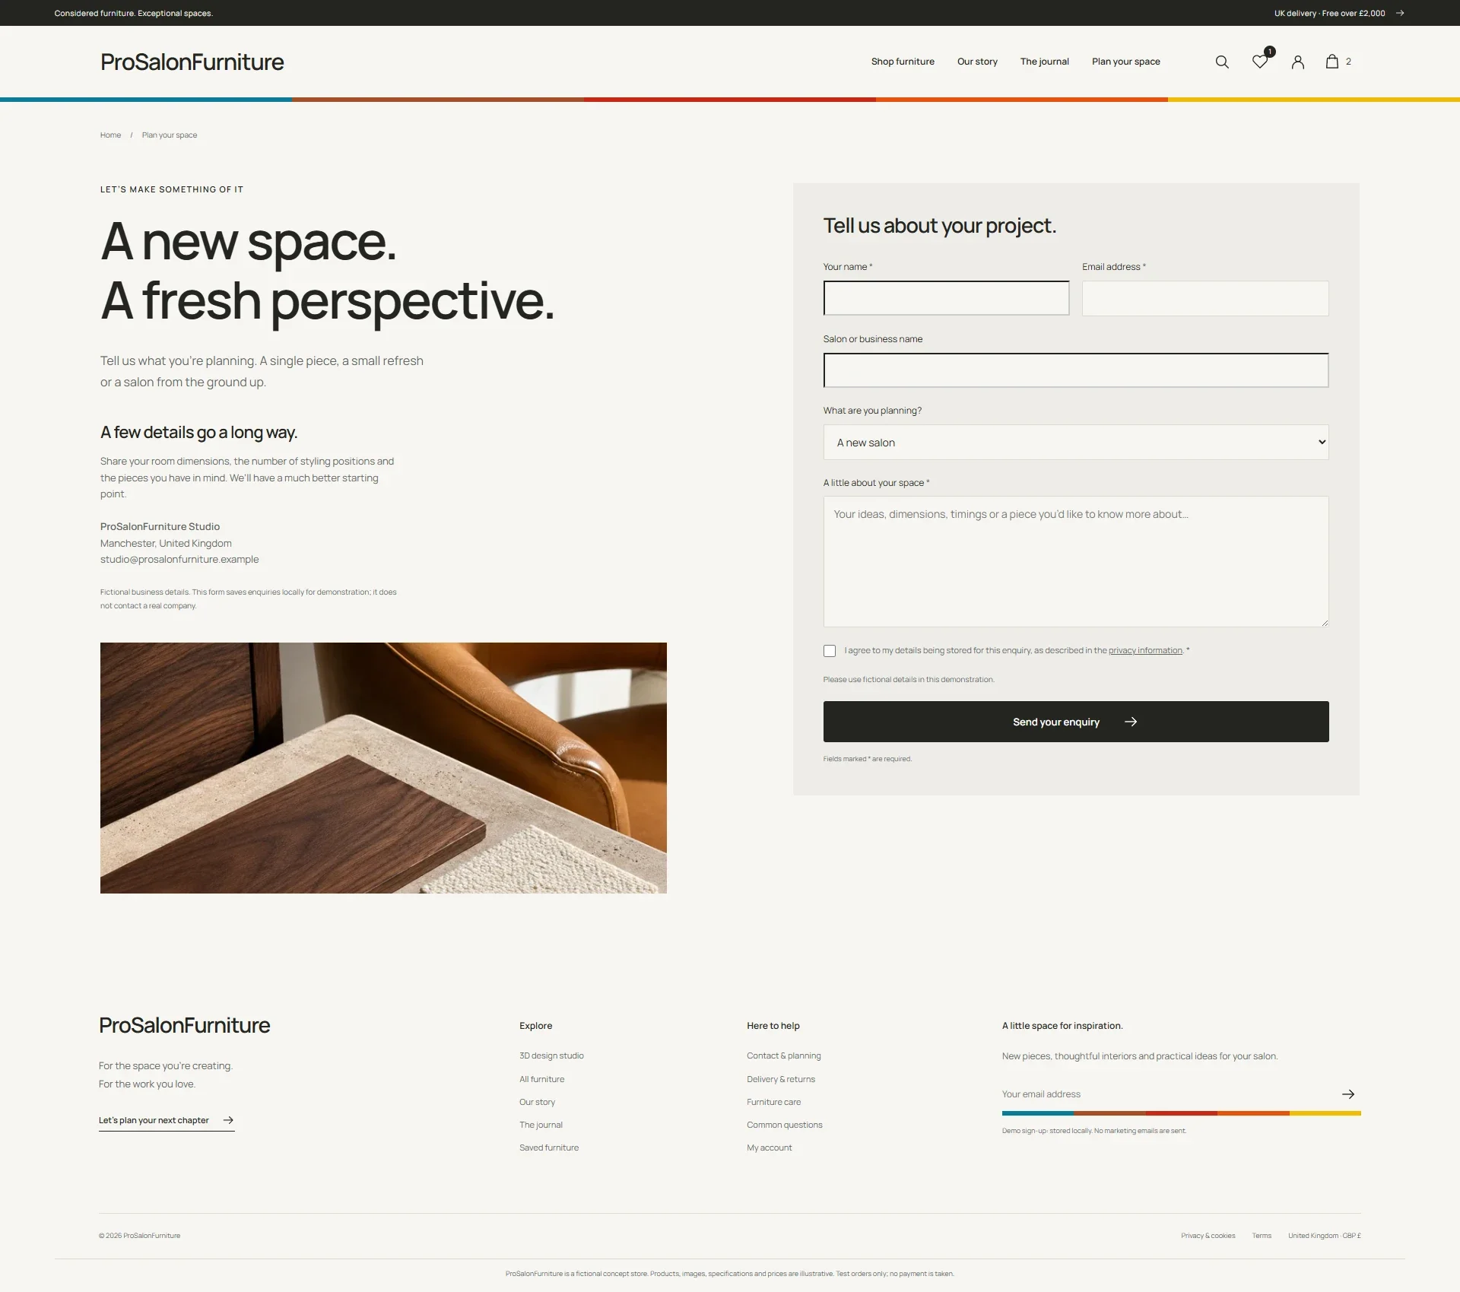Click the arrow beside UK delivery notice

pyautogui.click(x=1400, y=13)
